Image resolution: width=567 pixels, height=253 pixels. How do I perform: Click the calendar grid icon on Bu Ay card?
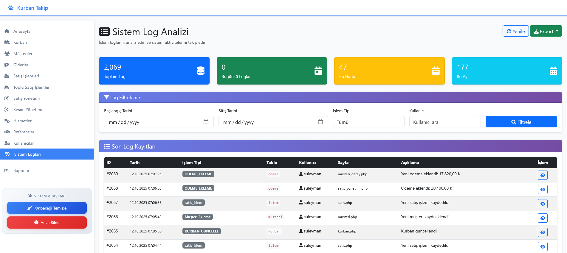click(553, 71)
